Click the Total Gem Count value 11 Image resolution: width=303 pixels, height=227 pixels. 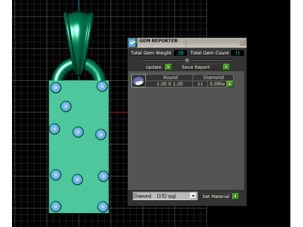237,53
